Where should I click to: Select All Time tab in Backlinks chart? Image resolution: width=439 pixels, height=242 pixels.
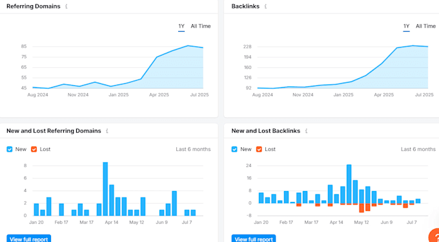point(425,26)
